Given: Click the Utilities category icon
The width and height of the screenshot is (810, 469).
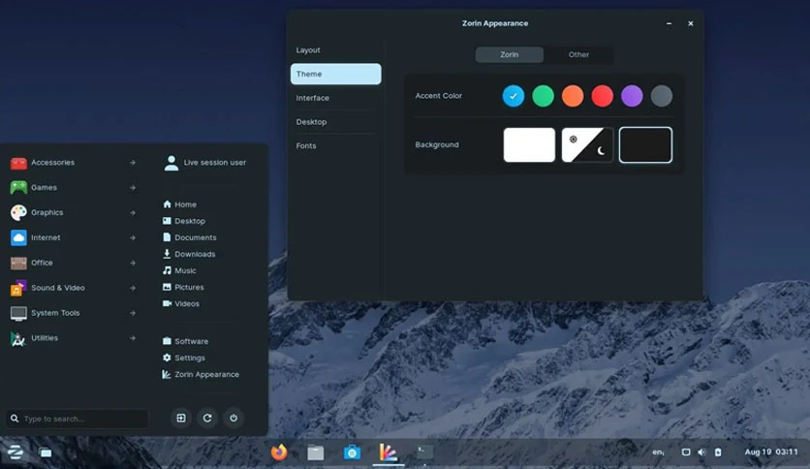Looking at the screenshot, I should 18,338.
